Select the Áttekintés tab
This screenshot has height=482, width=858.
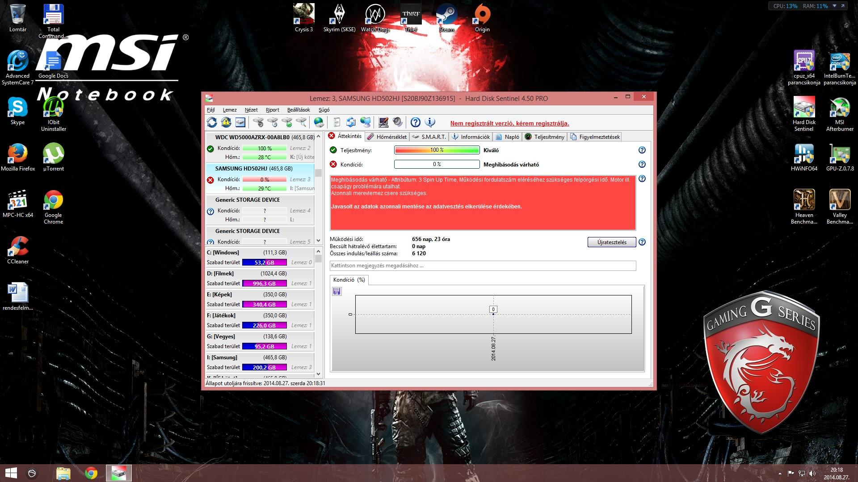pyautogui.click(x=345, y=136)
